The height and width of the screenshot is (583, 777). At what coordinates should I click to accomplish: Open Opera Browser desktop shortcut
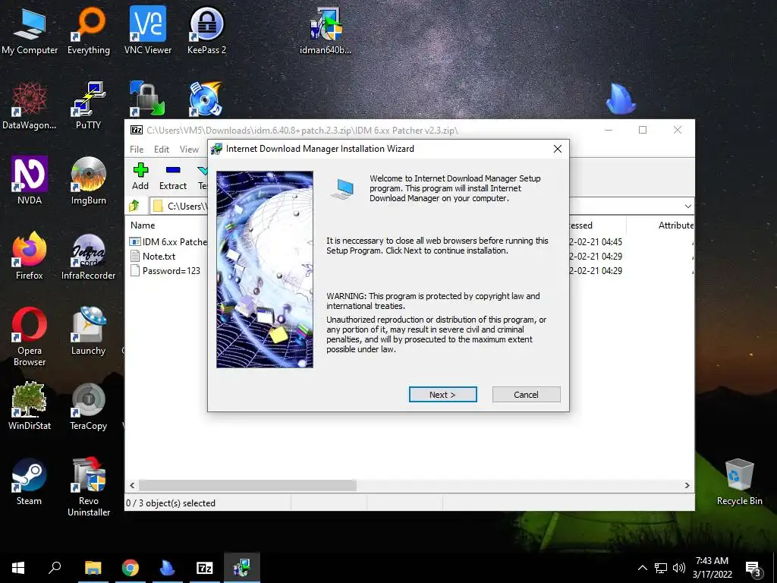click(30, 336)
